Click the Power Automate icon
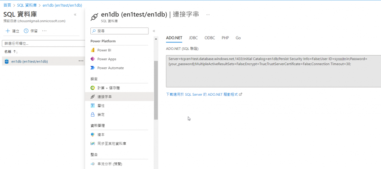This screenshot has height=169, width=381. [x=93, y=68]
